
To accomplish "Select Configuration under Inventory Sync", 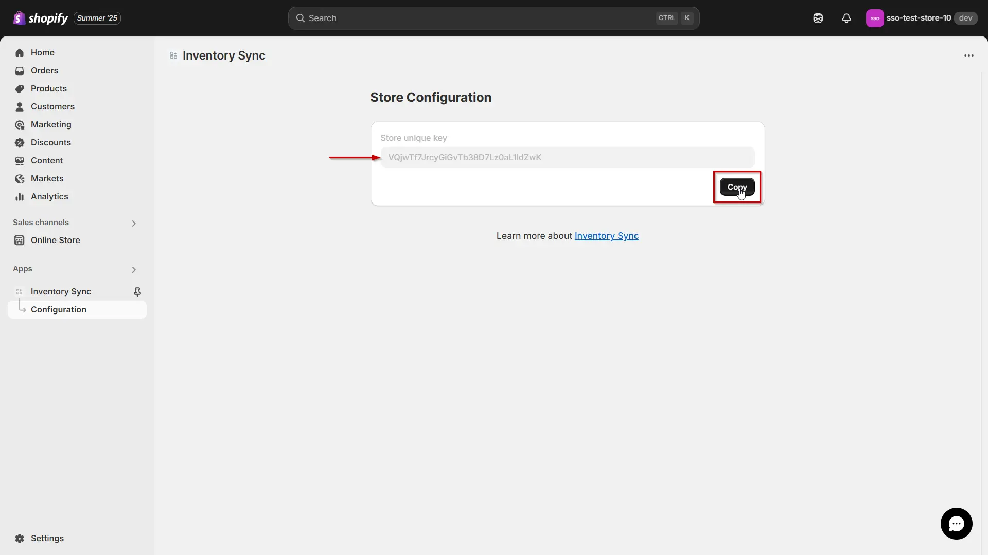I will tap(58, 309).
